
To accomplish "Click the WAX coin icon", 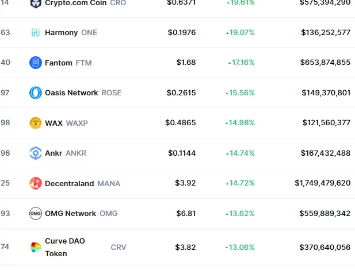I will click(36, 123).
